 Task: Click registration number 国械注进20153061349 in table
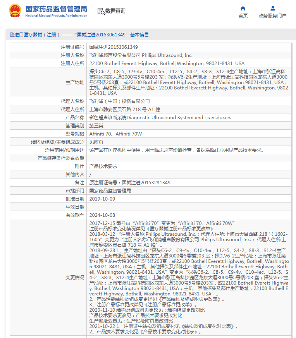coord(114,47)
